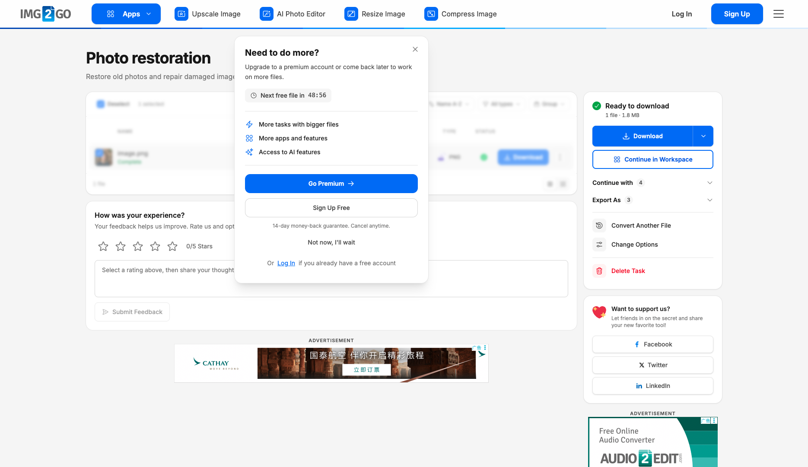Click the Cathay advertisement banner
This screenshot has width=808, height=467.
click(331, 363)
